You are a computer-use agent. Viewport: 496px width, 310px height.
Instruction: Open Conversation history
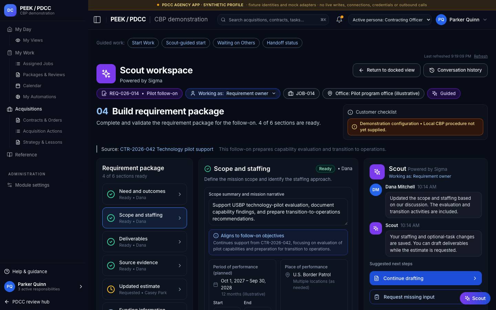point(455,70)
